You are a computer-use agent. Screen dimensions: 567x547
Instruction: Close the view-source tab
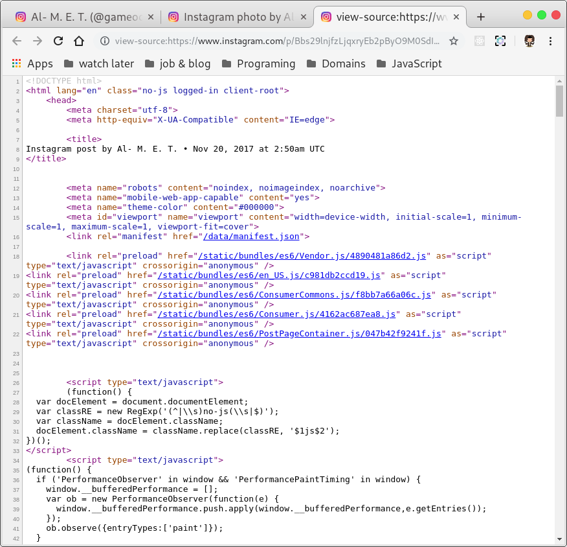(x=456, y=17)
